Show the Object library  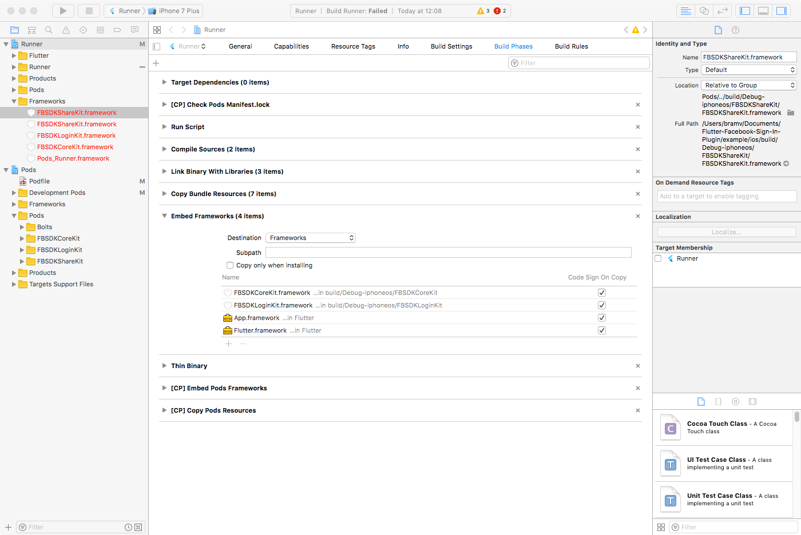(735, 401)
